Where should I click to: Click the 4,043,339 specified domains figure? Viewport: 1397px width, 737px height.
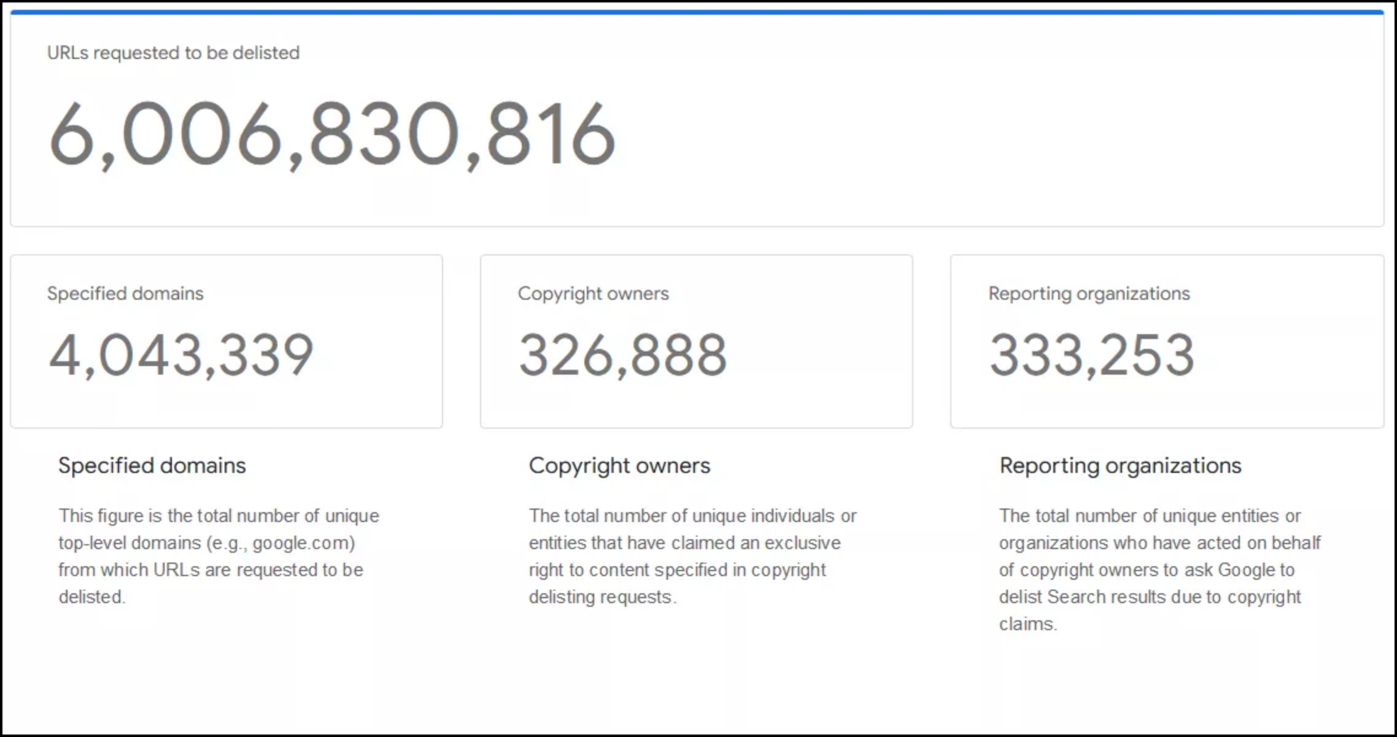[181, 355]
